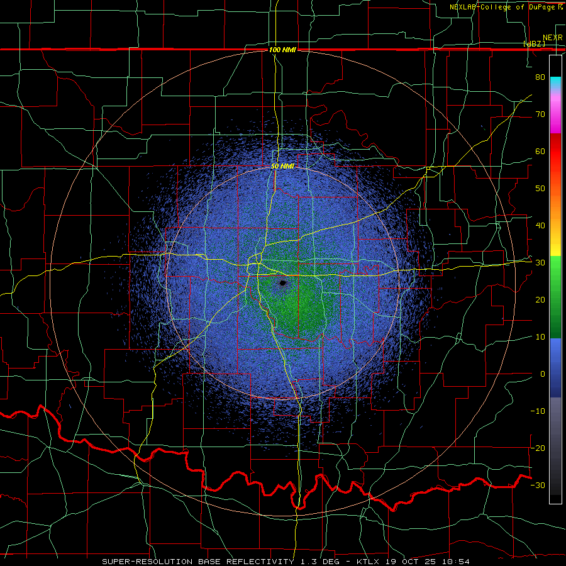Screen dimensions: 566x566
Task: Click the cyan segment of the color bar
Action: pyautogui.click(x=555, y=83)
